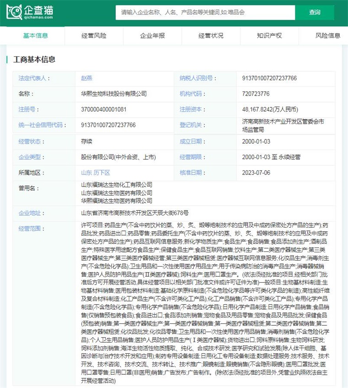Click the 核准日期 field label

191,173
